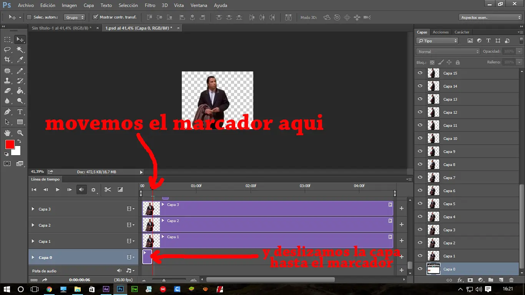This screenshot has width=525, height=295.
Task: Expand Capa 1 track in timeline
Action: pos(33,241)
